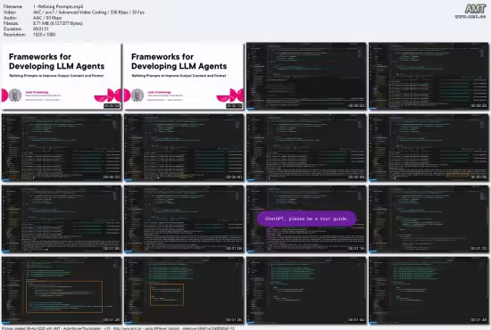Open the thumbnail with the large orange highlight box
The width and height of the screenshot is (491, 330).
61,290
